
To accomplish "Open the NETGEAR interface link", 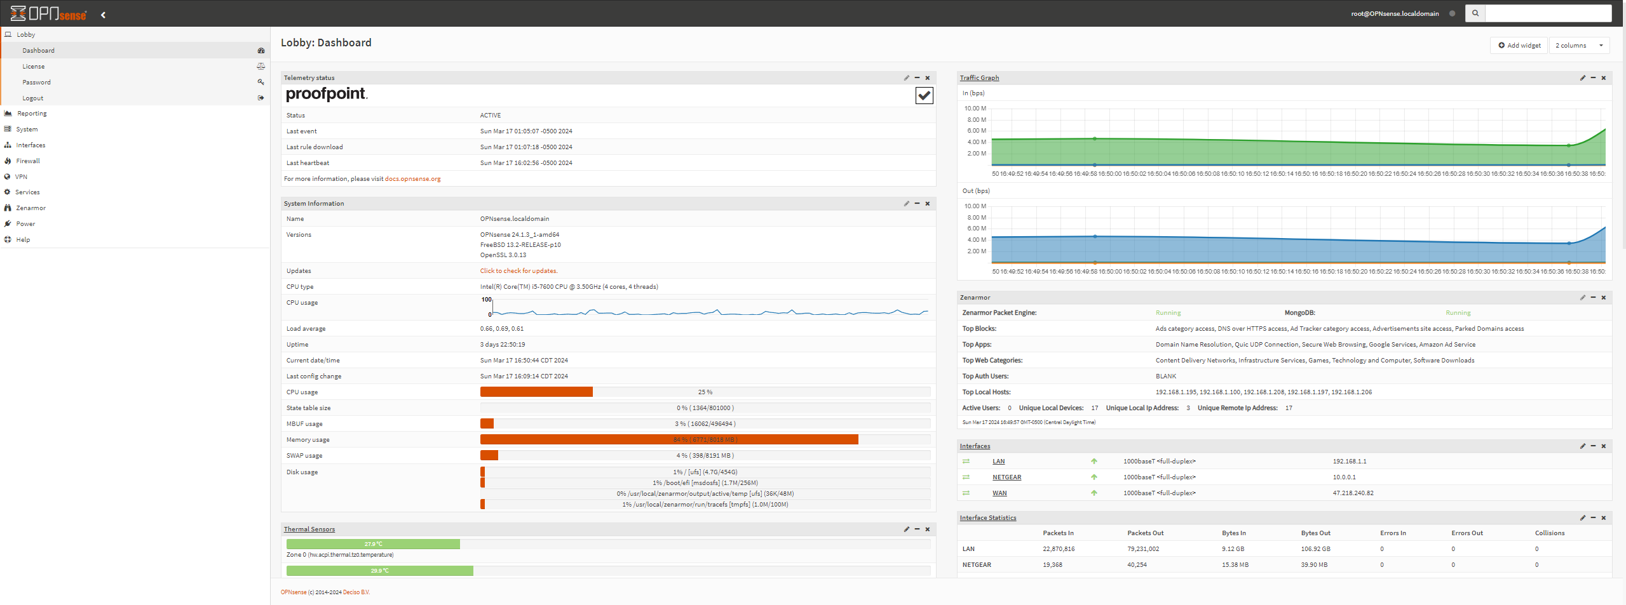I will 1006,477.
